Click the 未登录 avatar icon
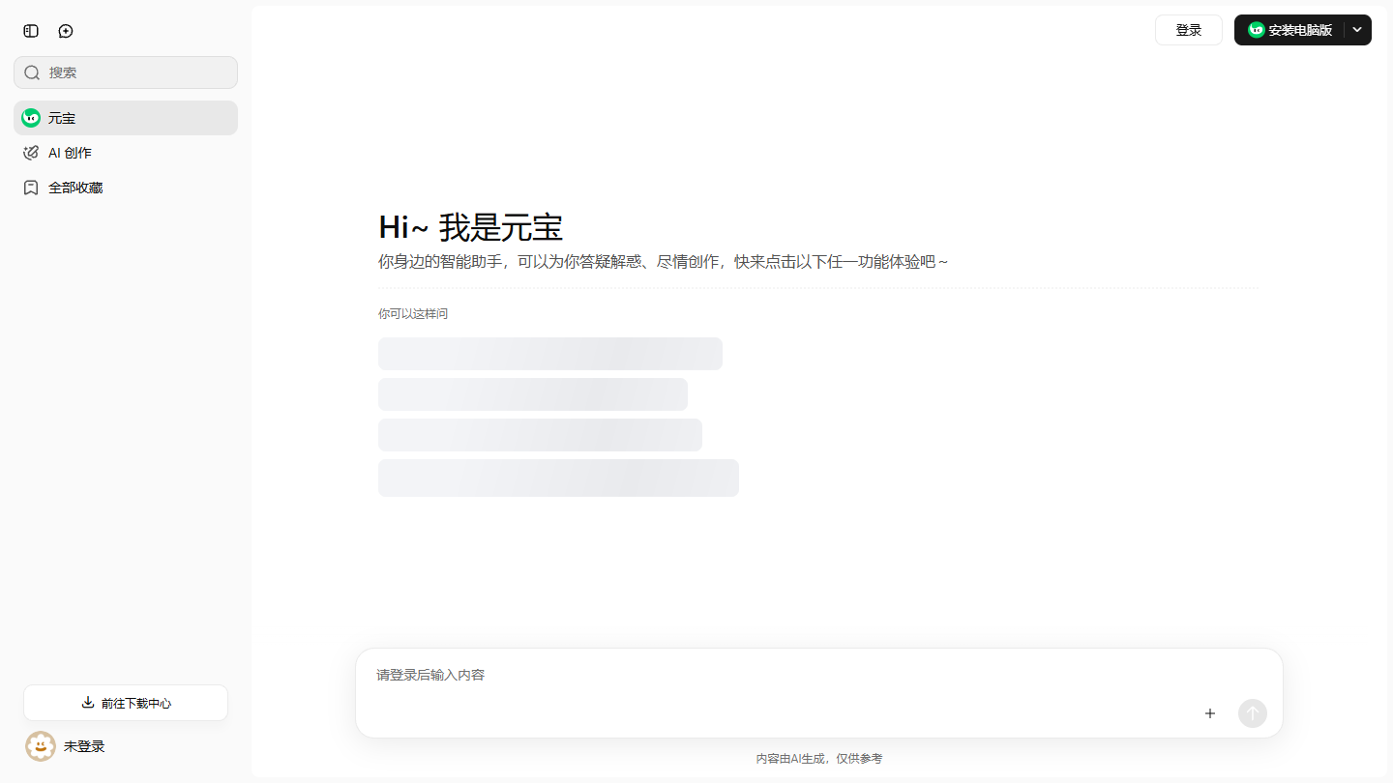Viewport: 1393px width, 783px height. coord(41,746)
